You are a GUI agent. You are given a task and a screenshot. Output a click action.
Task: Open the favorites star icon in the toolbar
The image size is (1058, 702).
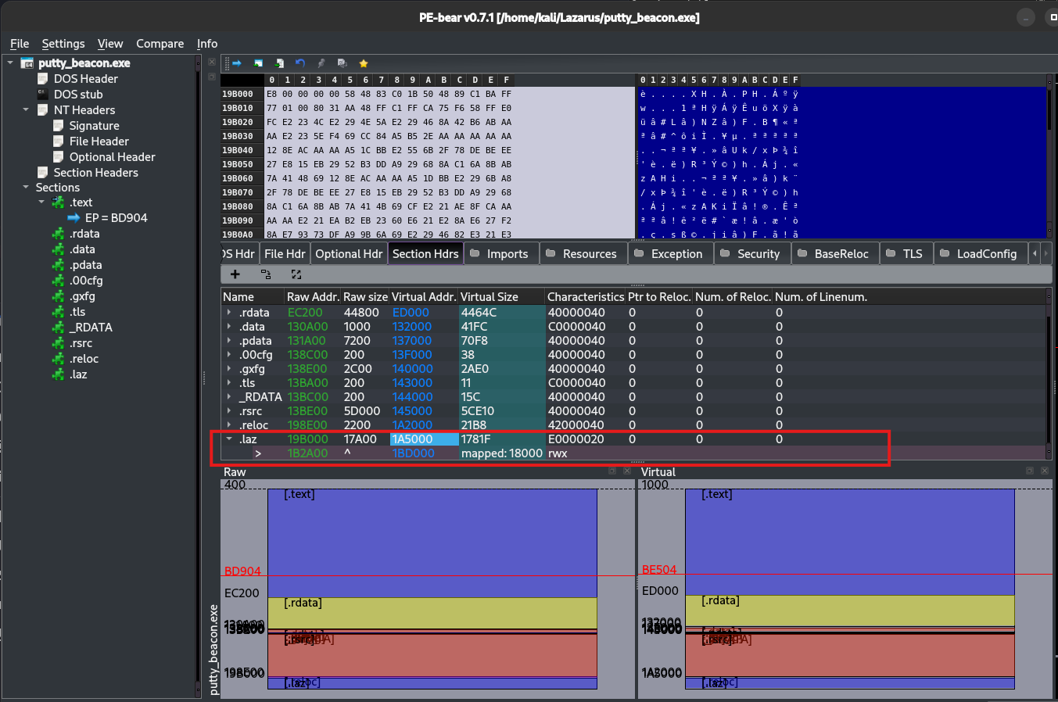tap(363, 63)
